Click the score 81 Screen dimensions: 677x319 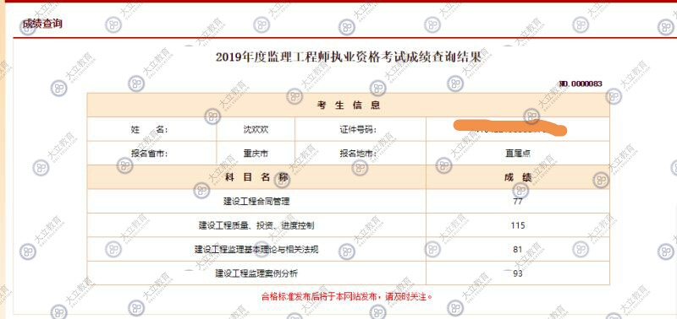(518, 249)
